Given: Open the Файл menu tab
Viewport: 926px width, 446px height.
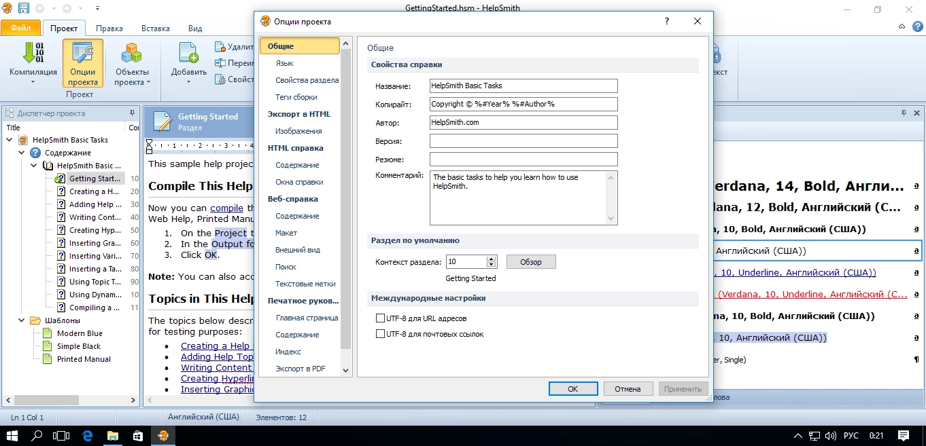Looking at the screenshot, I should pyautogui.click(x=20, y=29).
